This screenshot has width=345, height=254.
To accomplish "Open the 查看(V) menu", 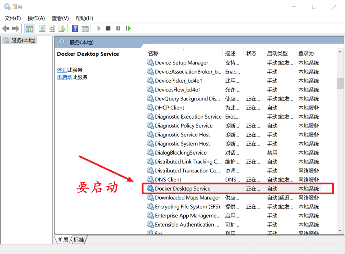I will (x=60, y=18).
